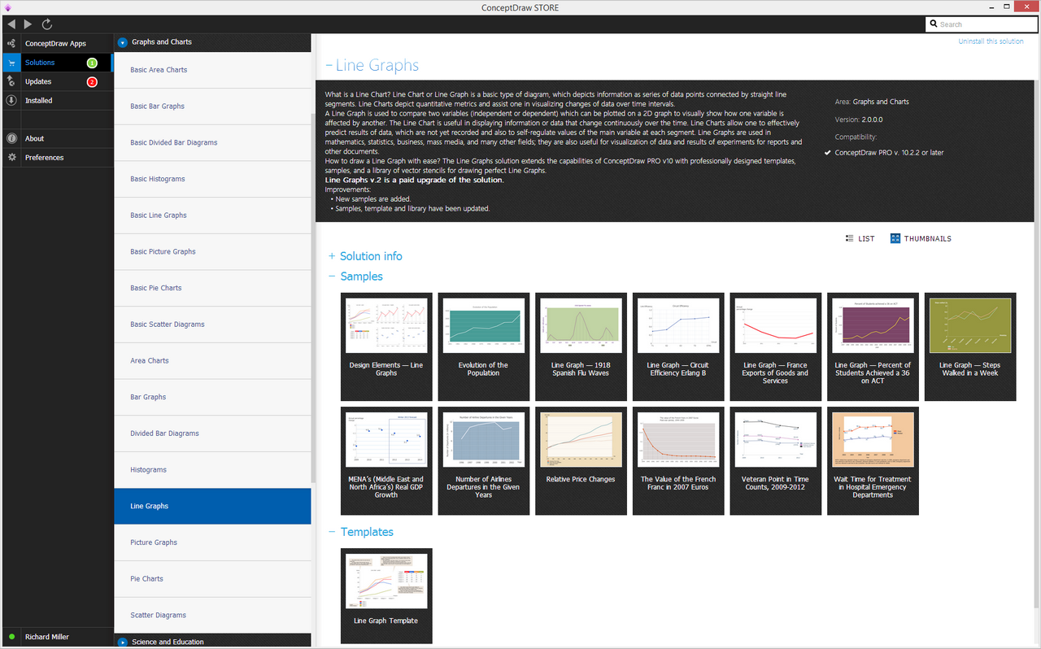Open Design Elements — Line Graphs sample
This screenshot has height=649, width=1041.
pyautogui.click(x=386, y=346)
